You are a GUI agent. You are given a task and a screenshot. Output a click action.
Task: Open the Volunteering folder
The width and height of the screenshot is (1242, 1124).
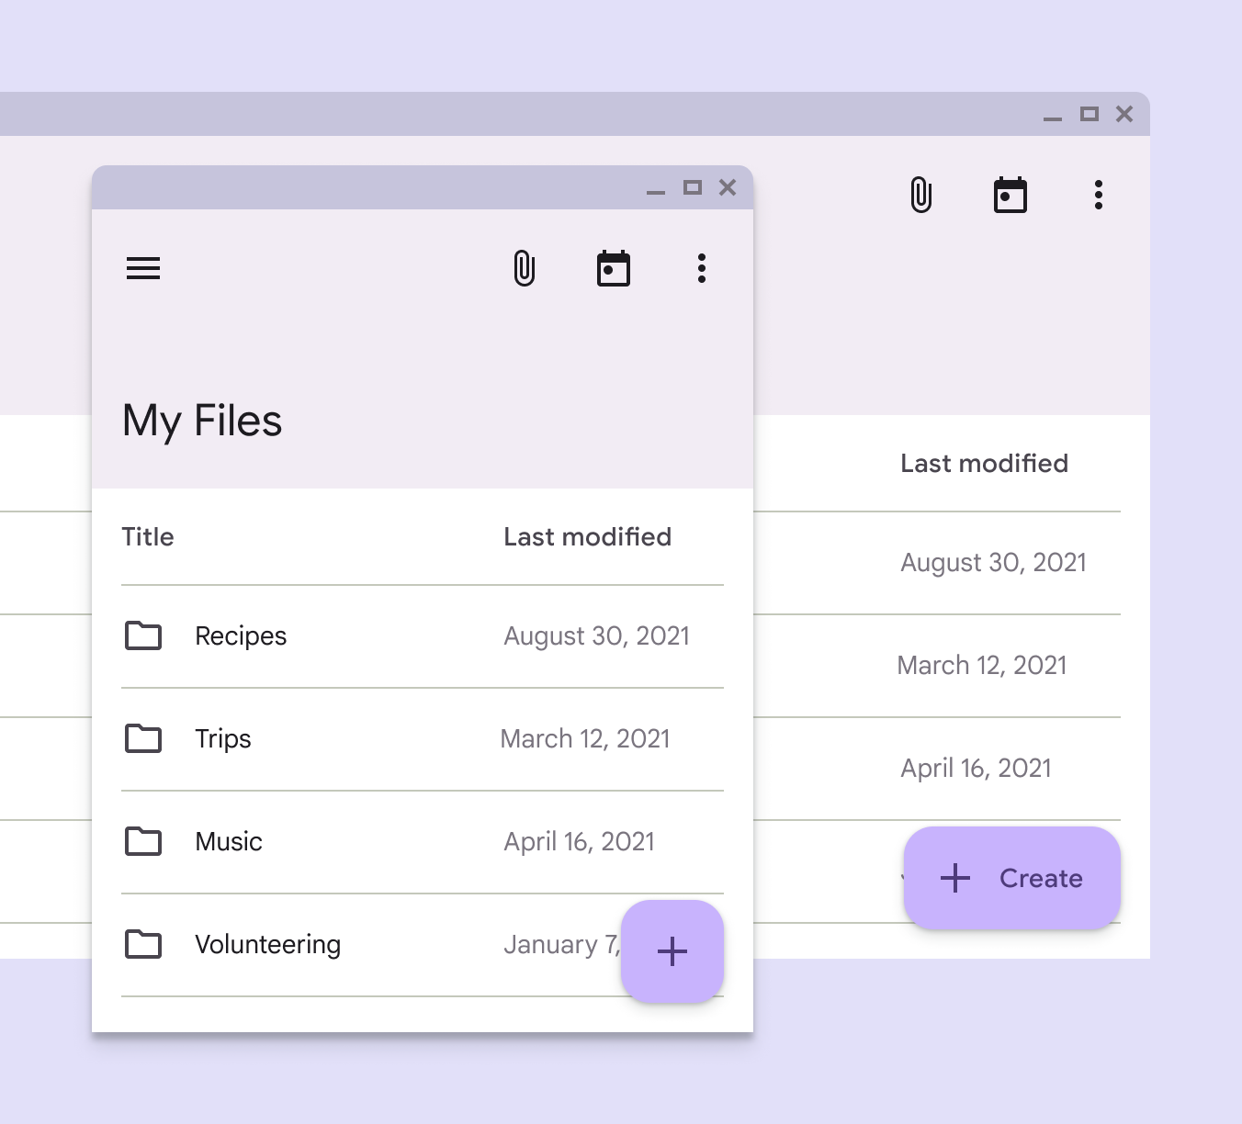click(267, 945)
